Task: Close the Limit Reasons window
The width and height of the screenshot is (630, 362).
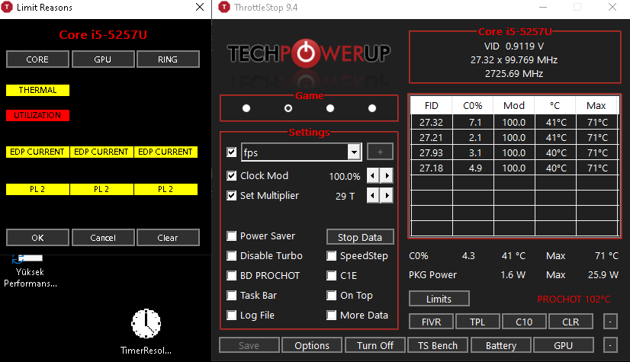Action: click(200, 7)
